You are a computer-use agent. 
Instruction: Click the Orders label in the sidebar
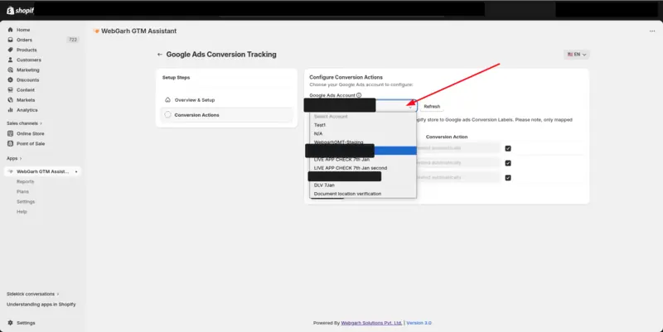(24, 40)
